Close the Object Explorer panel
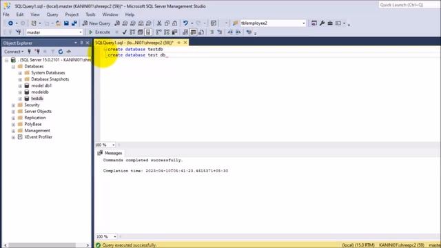 88,43
